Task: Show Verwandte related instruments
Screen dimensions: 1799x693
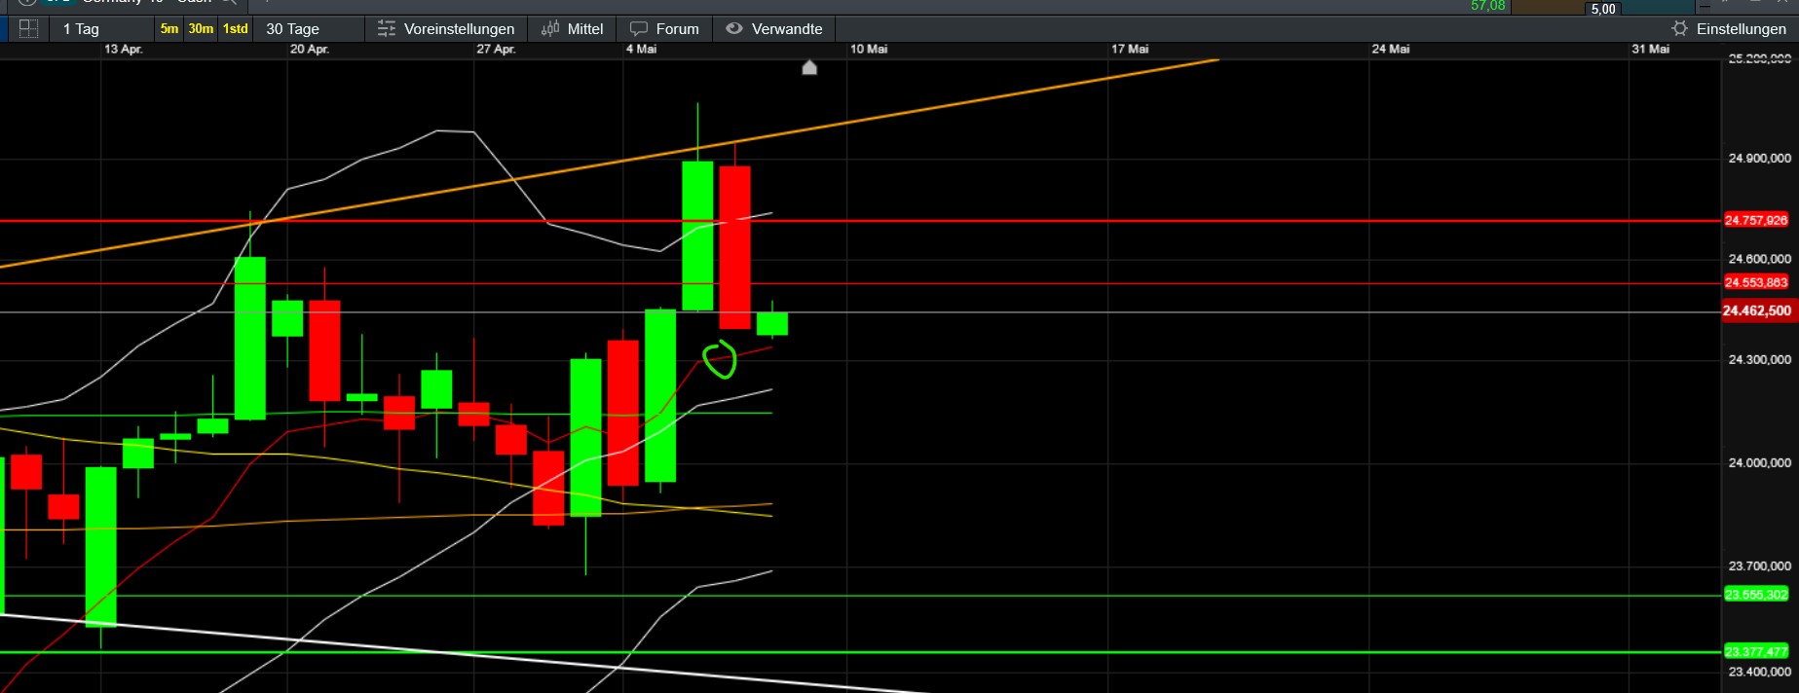Action: [774, 29]
